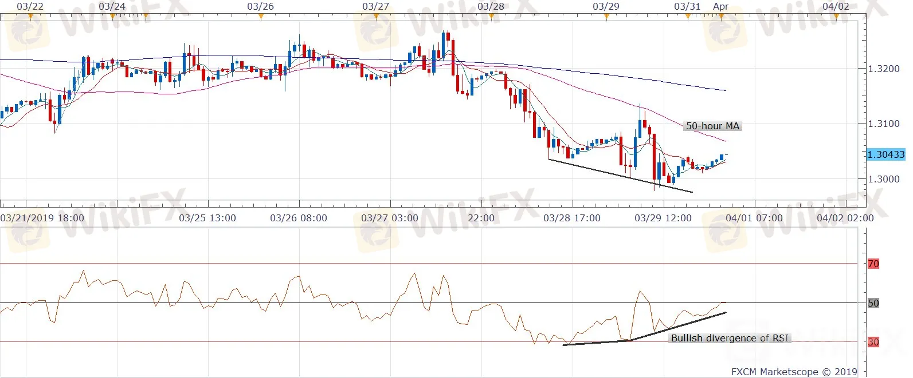Click the 03/29 date label at top
Screen dimensions: 913x378
[x=606, y=6]
